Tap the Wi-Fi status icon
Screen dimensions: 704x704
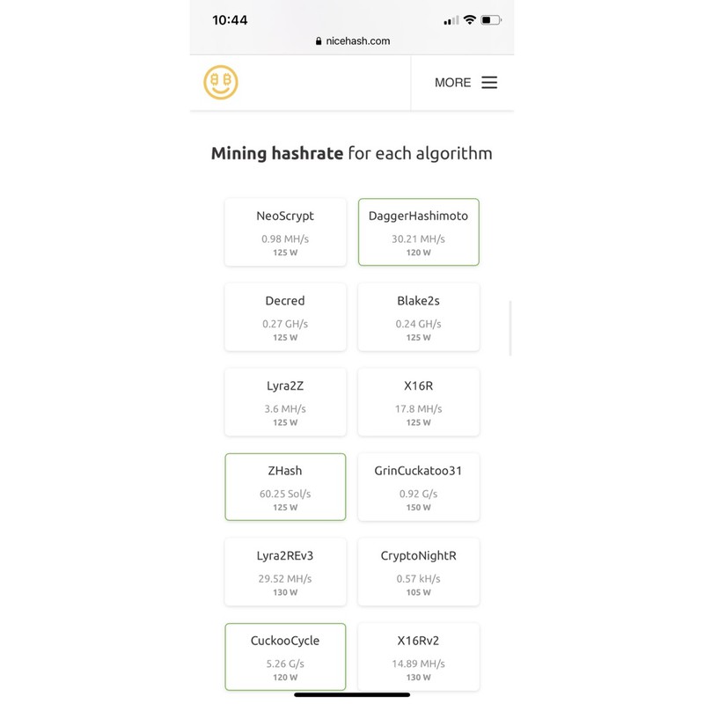[470, 19]
